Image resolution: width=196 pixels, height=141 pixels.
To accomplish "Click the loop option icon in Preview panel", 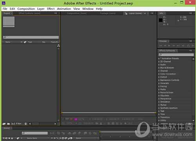I will [x=188, y=46].
